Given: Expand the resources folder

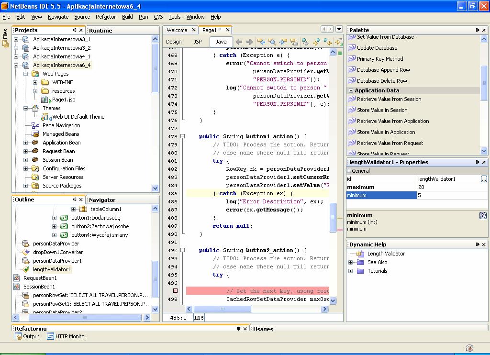Looking at the screenshot, I should 35,91.
